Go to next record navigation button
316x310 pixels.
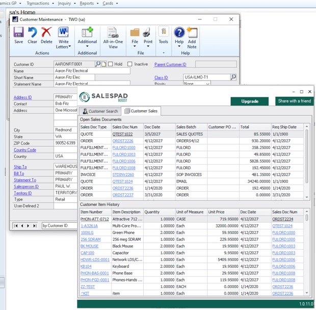point(28,226)
